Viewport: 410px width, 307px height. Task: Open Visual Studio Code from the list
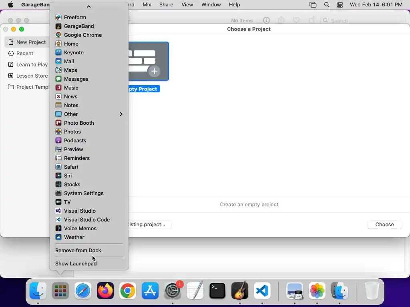click(x=89, y=219)
